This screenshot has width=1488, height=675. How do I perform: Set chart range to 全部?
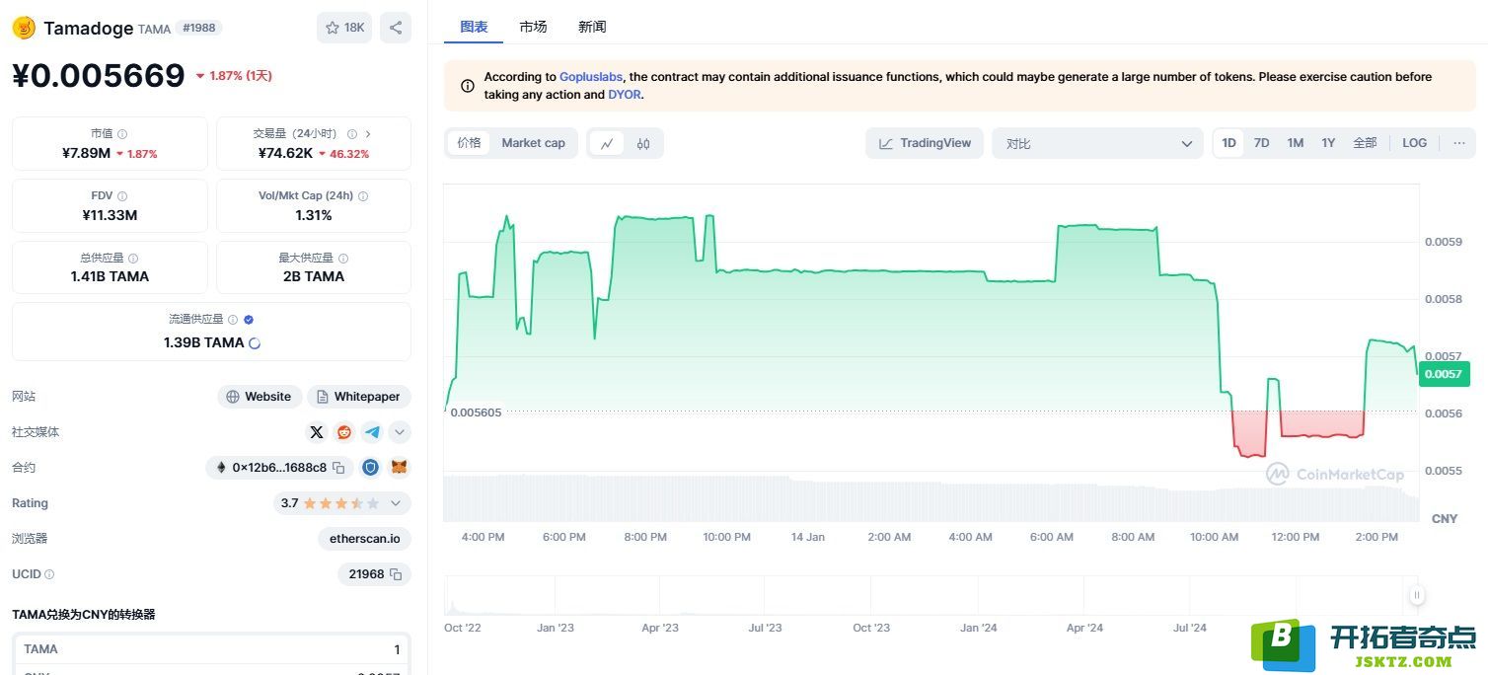tap(1365, 143)
